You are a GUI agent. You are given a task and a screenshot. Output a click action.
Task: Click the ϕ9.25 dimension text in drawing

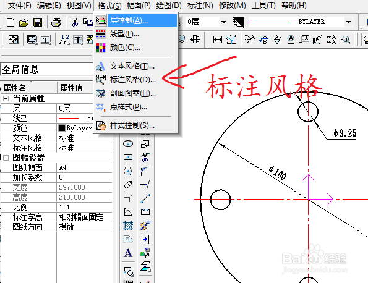[345, 133]
